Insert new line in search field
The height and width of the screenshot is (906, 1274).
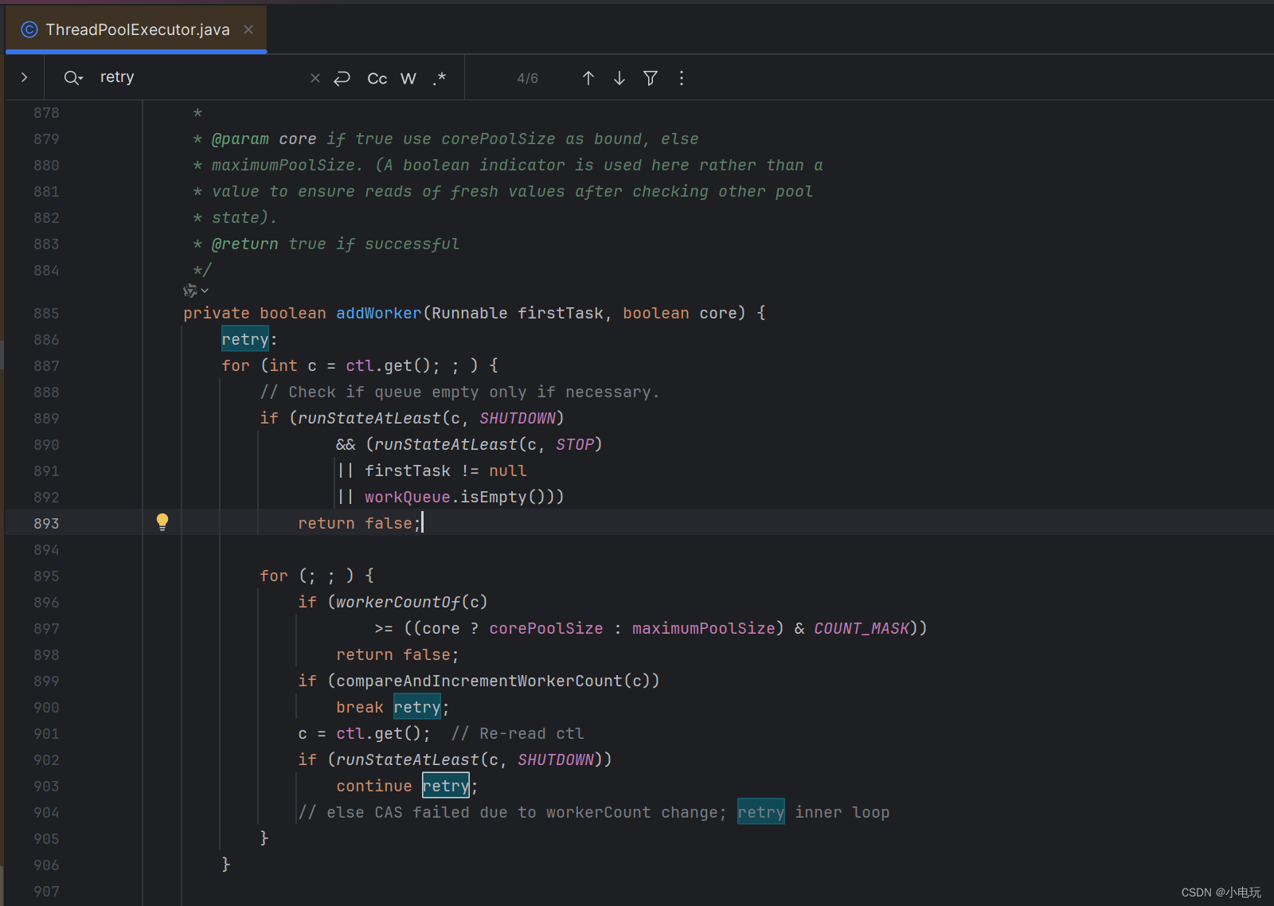(342, 78)
